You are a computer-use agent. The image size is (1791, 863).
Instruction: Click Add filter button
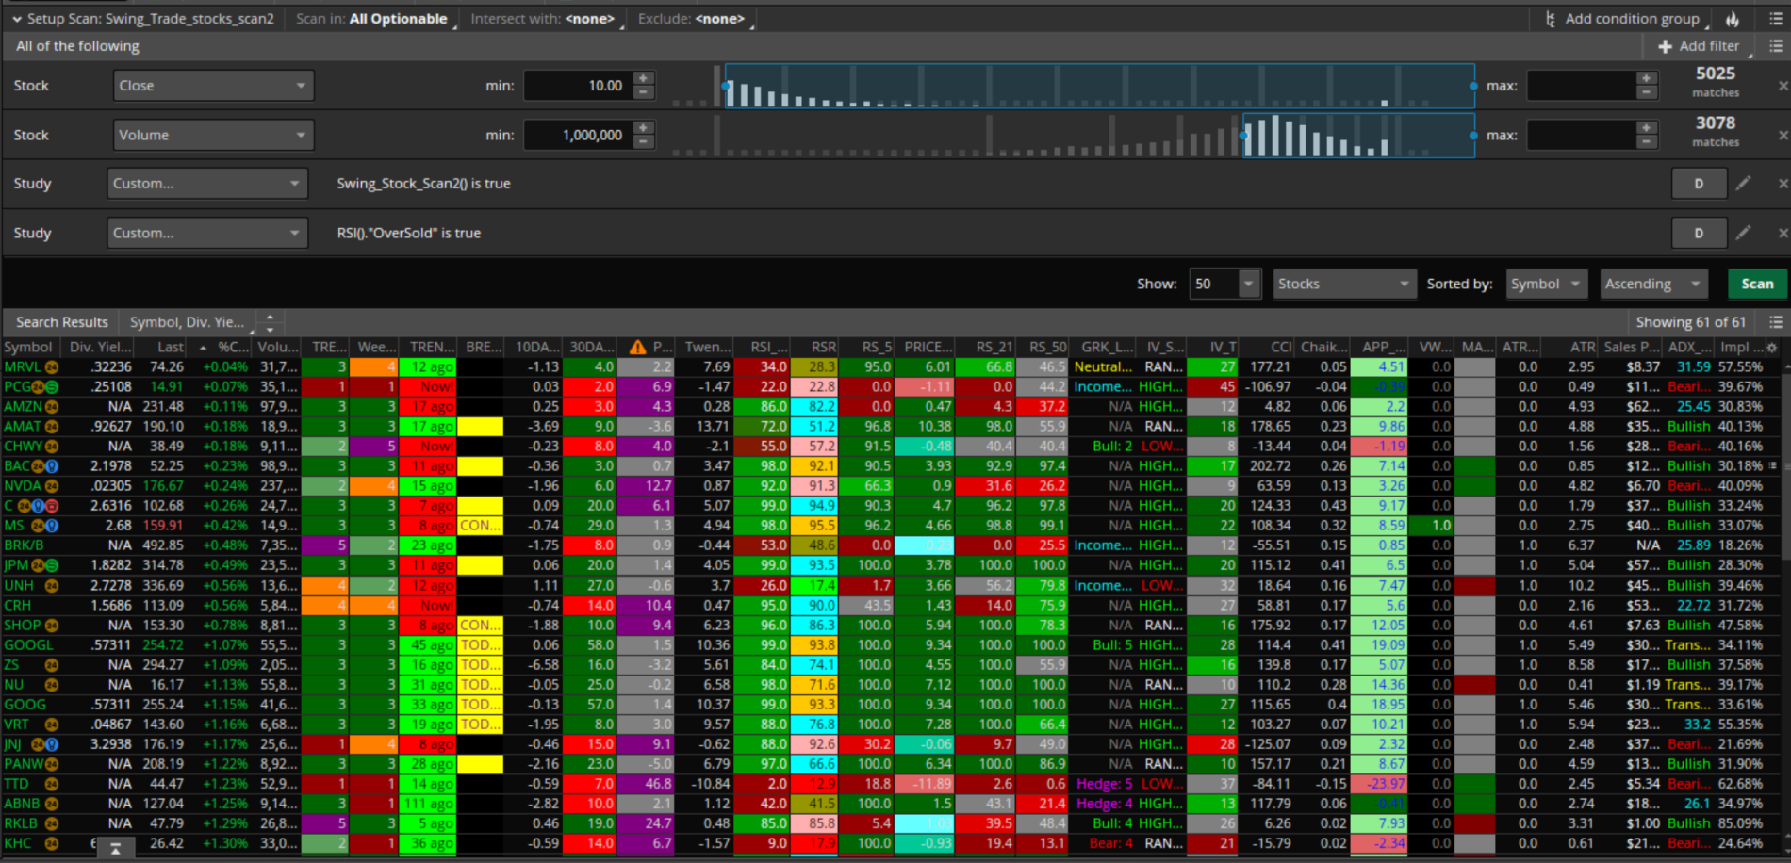click(x=1699, y=46)
